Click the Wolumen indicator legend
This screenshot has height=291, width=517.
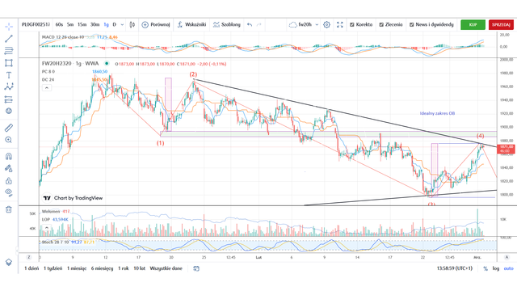[51, 212]
